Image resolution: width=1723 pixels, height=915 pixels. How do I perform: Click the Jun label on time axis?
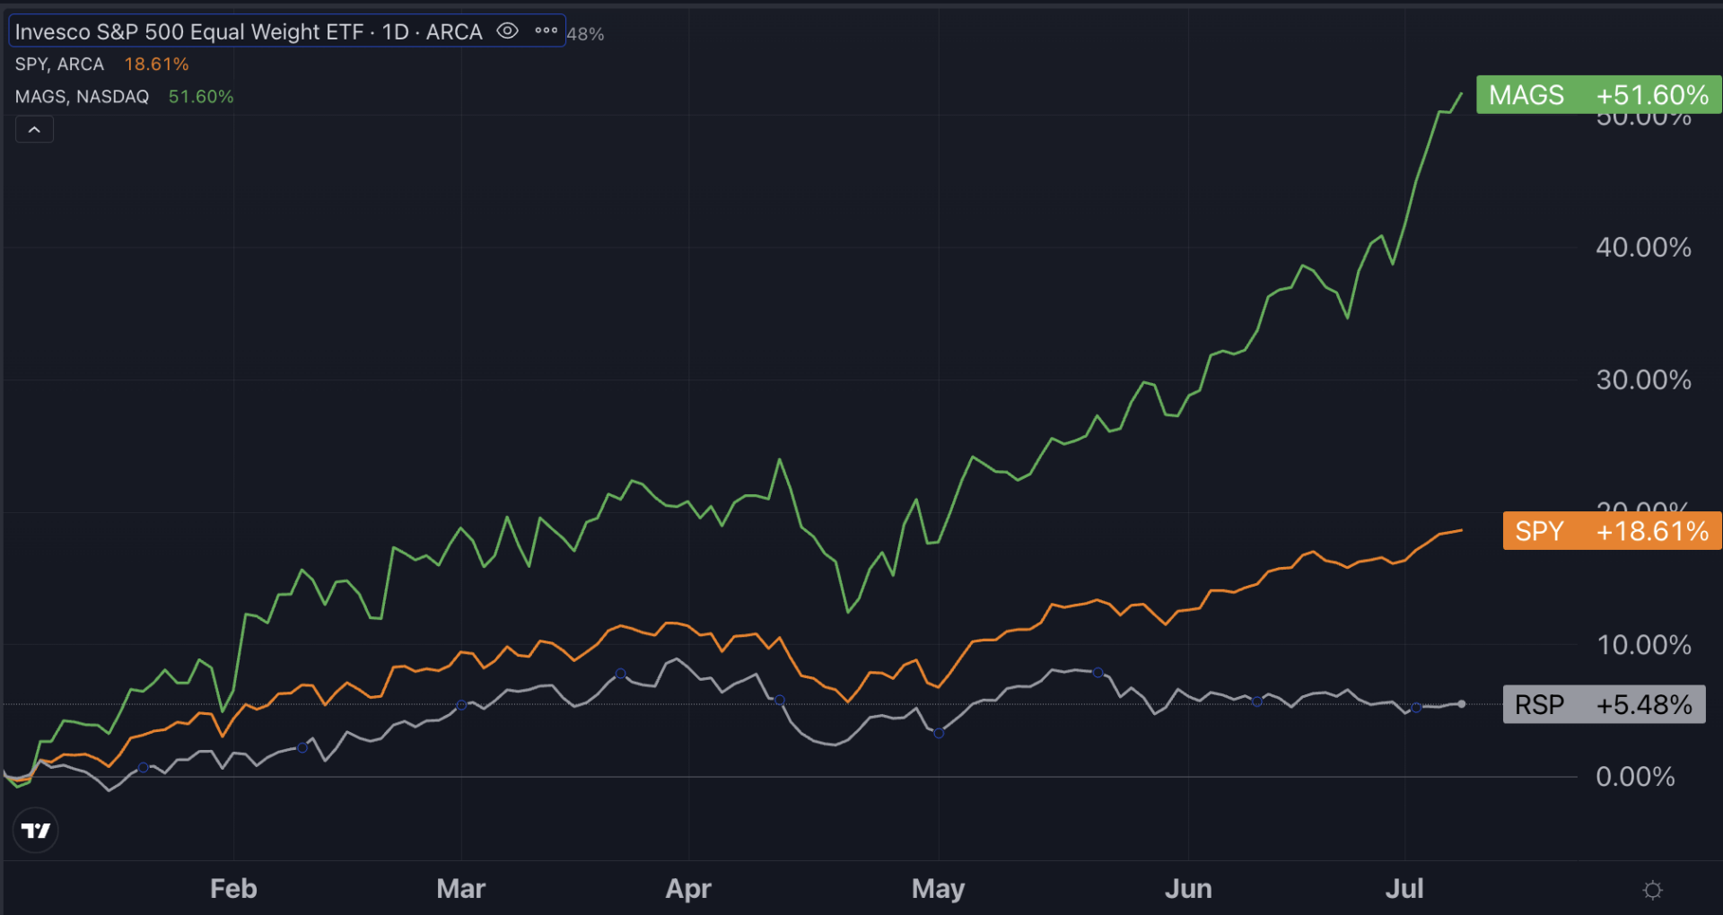point(1188,888)
